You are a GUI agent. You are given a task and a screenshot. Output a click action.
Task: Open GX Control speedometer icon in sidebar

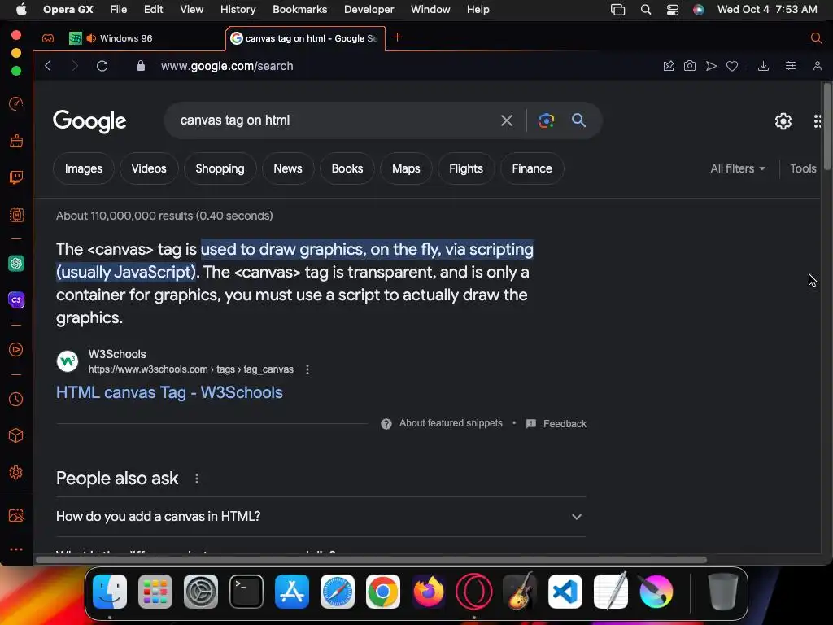click(x=16, y=103)
